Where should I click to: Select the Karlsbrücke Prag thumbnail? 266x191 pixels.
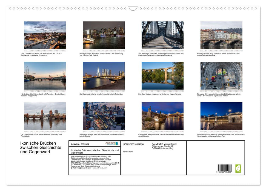(162, 116)
